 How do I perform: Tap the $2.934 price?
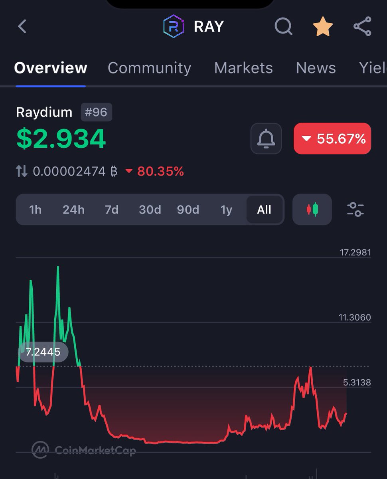click(x=61, y=139)
